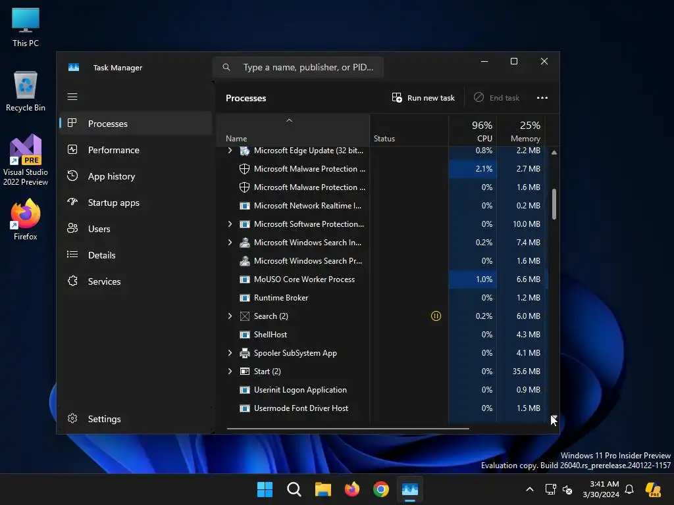Show hidden system tray icons chevron
Screen dimensions: 674x505
coord(530,489)
